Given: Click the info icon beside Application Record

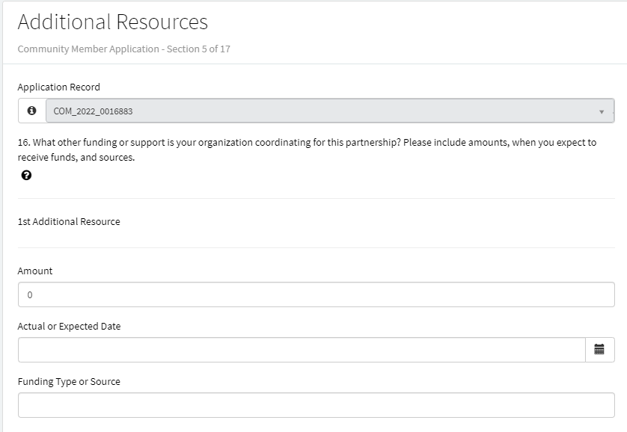Looking at the screenshot, I should [31, 111].
